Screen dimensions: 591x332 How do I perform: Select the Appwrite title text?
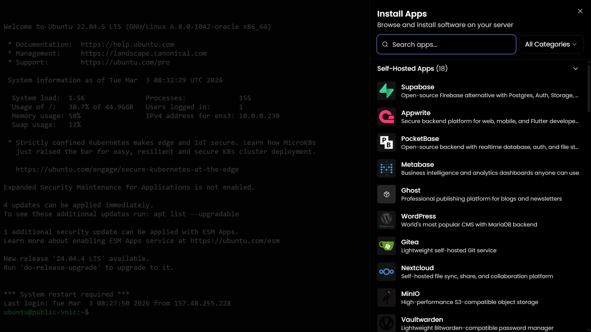pyautogui.click(x=415, y=113)
